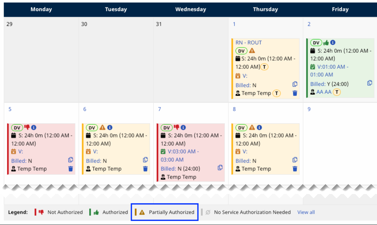Viewport: 377px width, 225px height.
Task: Click the copy icon on Thursday 1 shift
Action: tap(295, 84)
